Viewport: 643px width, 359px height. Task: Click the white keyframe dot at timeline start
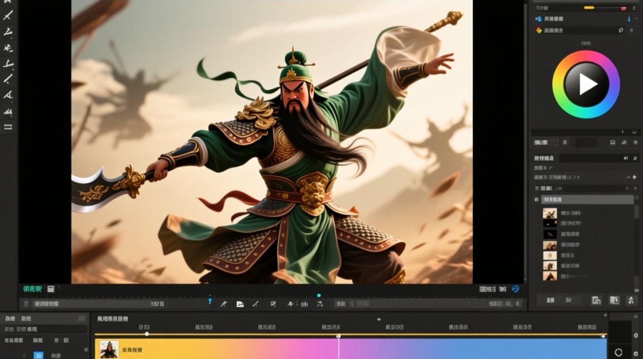click(x=147, y=334)
